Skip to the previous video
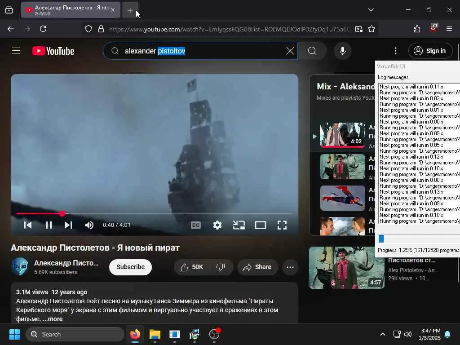 (27, 226)
